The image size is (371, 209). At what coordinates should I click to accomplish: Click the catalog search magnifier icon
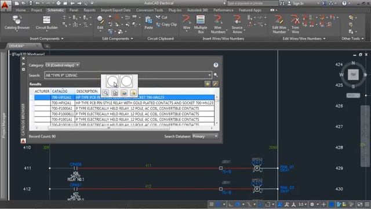(216, 75)
